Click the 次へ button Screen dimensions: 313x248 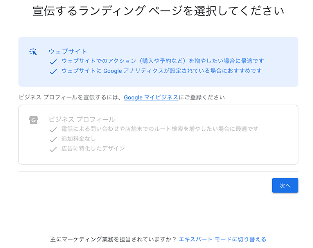coord(285,185)
